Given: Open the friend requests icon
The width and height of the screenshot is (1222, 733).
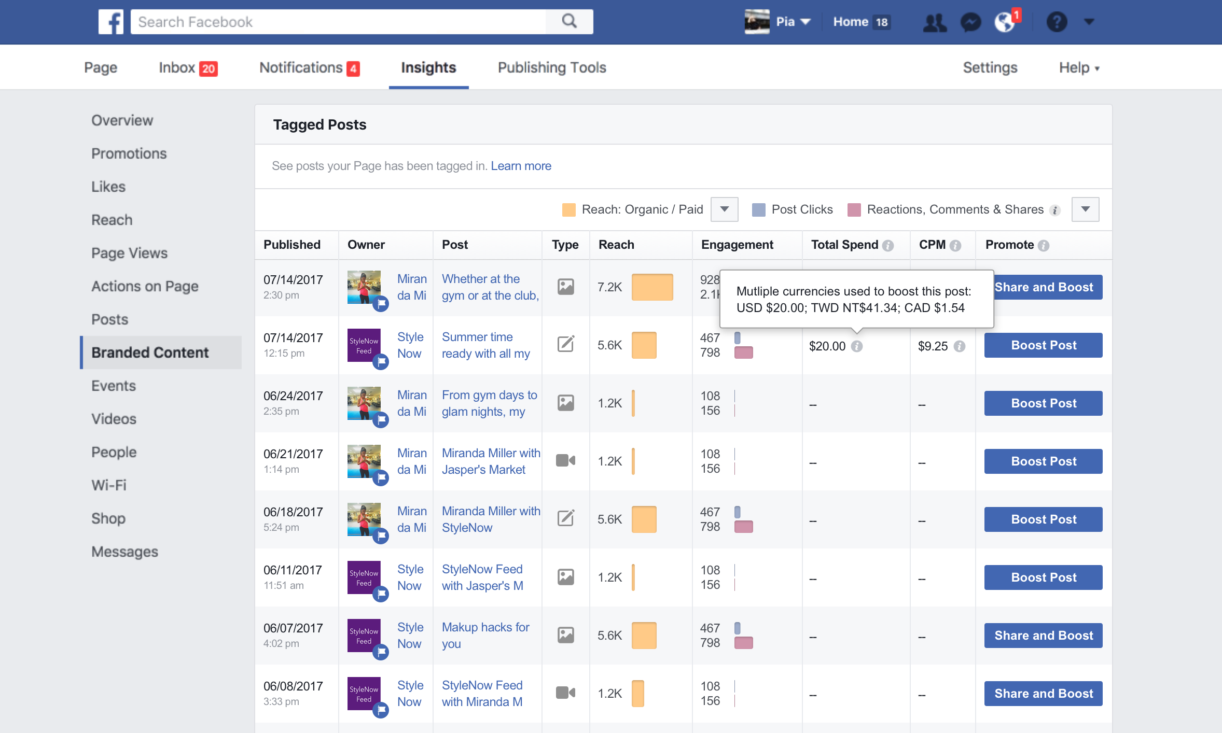Looking at the screenshot, I should tap(935, 22).
